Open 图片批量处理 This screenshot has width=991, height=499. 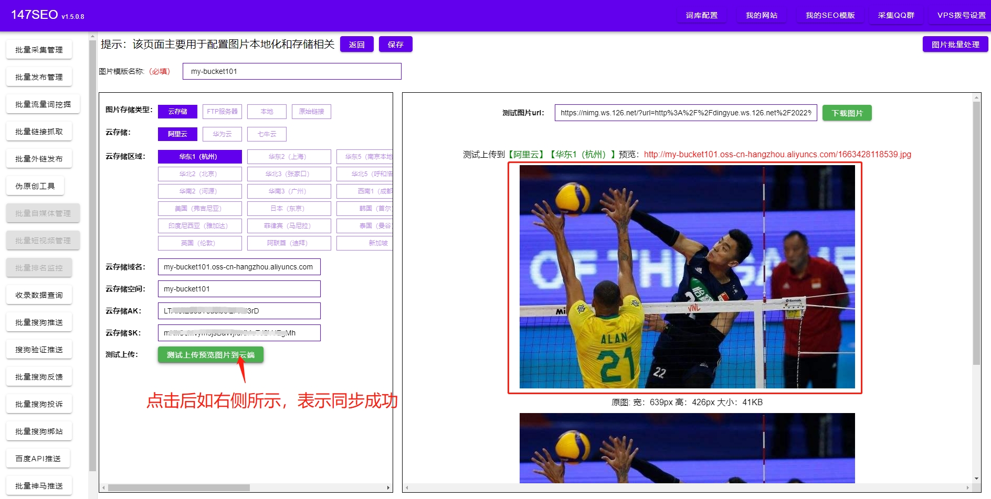(x=955, y=45)
